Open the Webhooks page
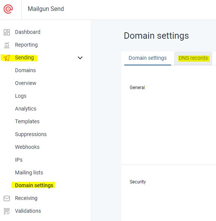The width and height of the screenshot is (216, 221). tap(27, 147)
